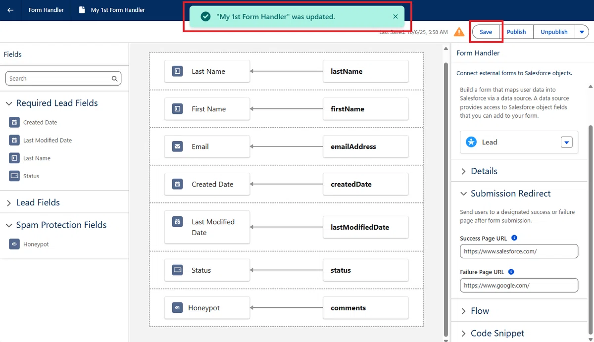Select the lastModifiedDate mapping box
Screen dimensions: 594x342
(x=366, y=227)
